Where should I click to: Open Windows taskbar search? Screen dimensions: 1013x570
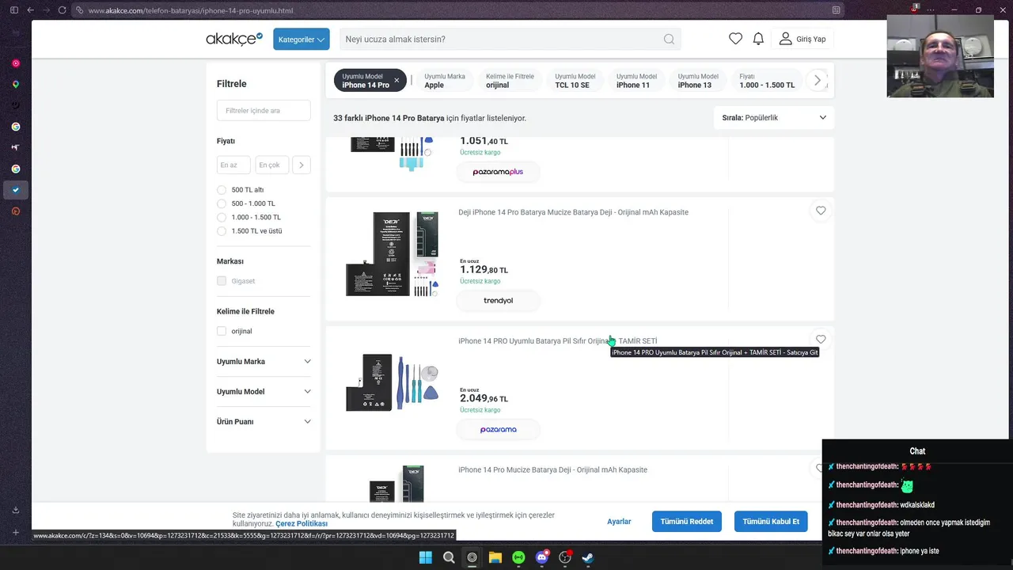tap(449, 557)
